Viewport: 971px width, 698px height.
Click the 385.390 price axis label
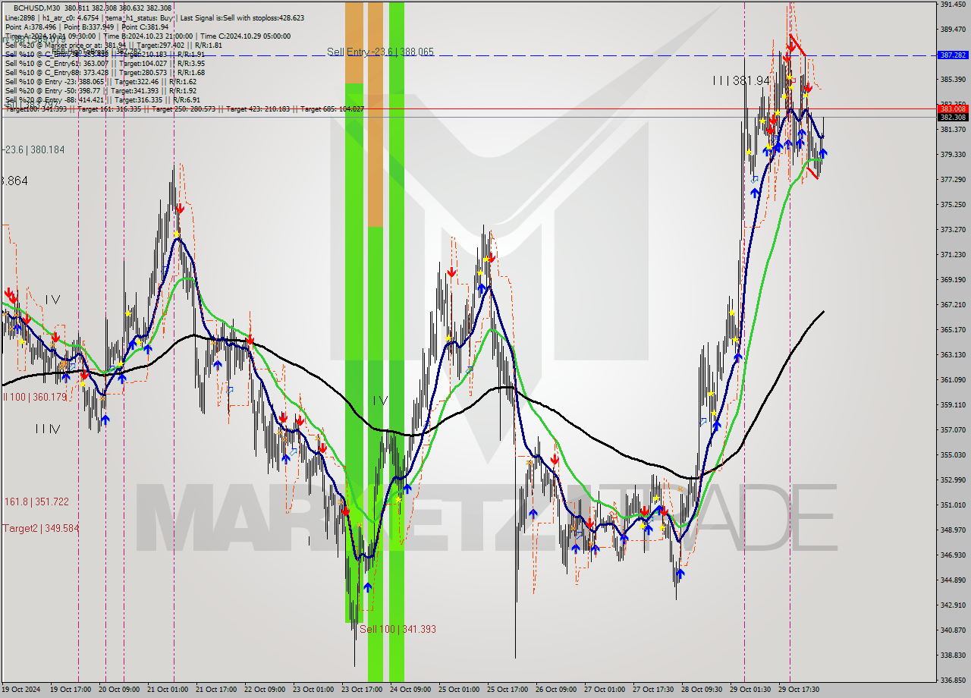tap(952, 80)
